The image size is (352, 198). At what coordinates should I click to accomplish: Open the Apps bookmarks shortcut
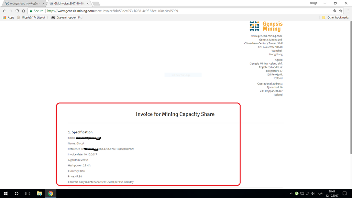pyautogui.click(x=8, y=17)
